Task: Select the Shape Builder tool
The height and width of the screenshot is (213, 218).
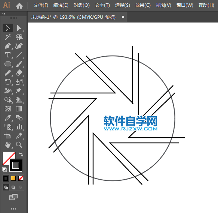Action: (x=8, y=100)
